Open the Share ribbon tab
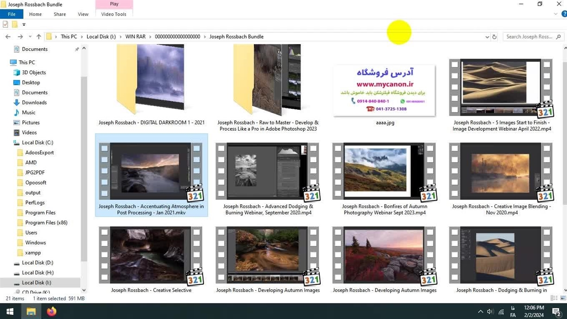 [60, 14]
